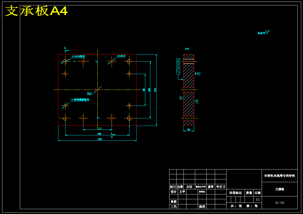Select the designer name 王平
This screenshot has width=303, height=214.
(x=182, y=192)
